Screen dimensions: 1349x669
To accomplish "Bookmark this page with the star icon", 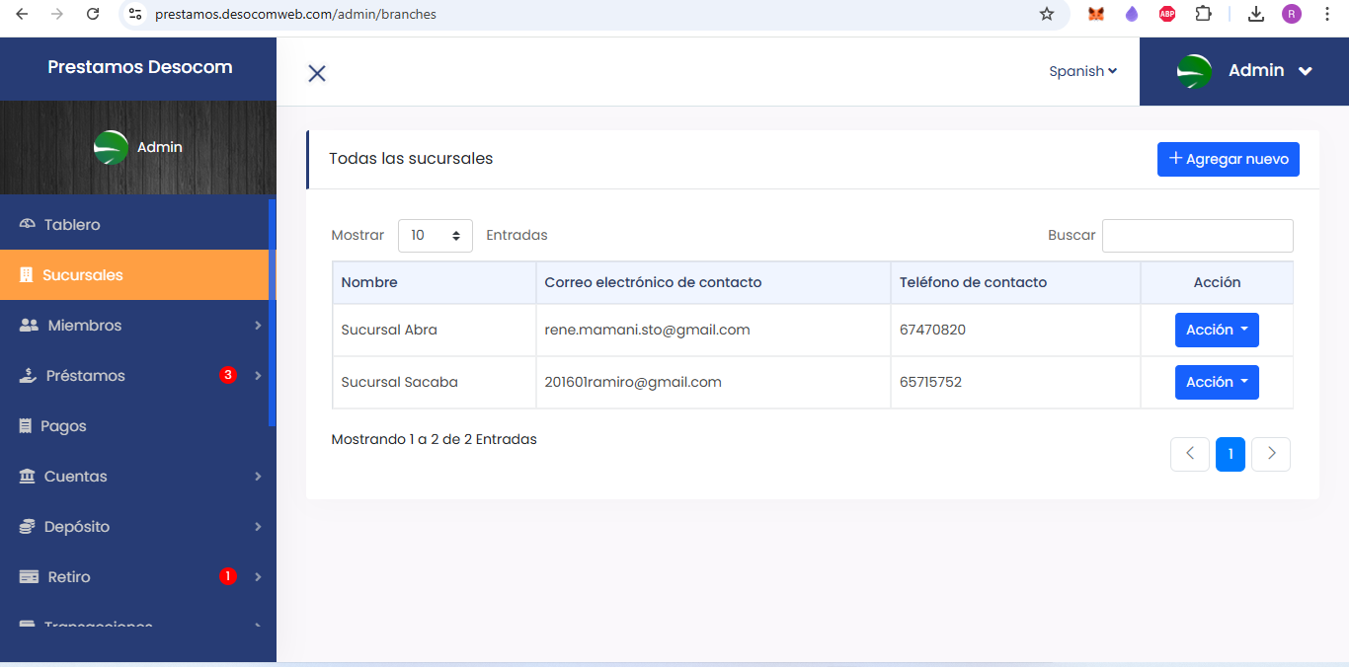I will pos(1047,14).
